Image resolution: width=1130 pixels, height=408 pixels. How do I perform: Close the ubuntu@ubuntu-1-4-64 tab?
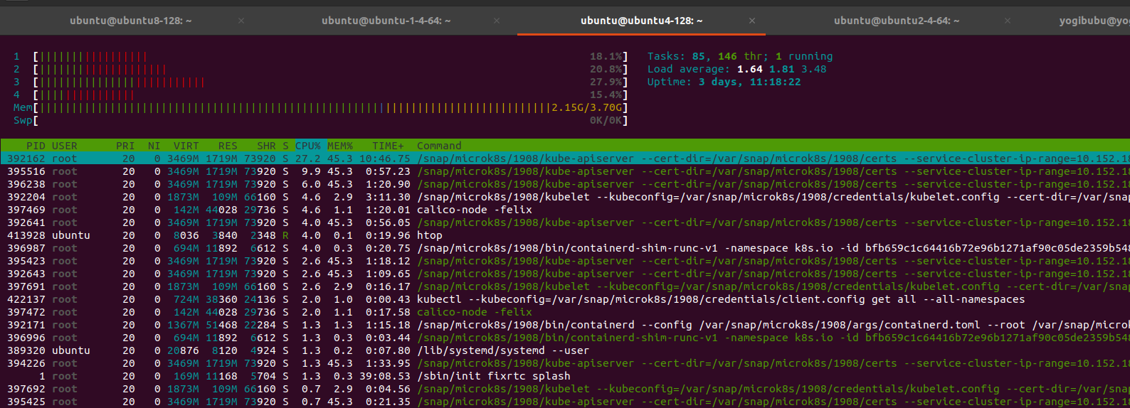tap(497, 21)
